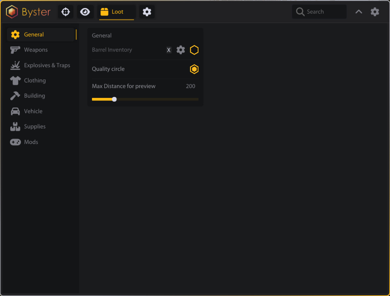The height and width of the screenshot is (296, 390).
Task: Open the eye visuals tab
Action: (85, 12)
